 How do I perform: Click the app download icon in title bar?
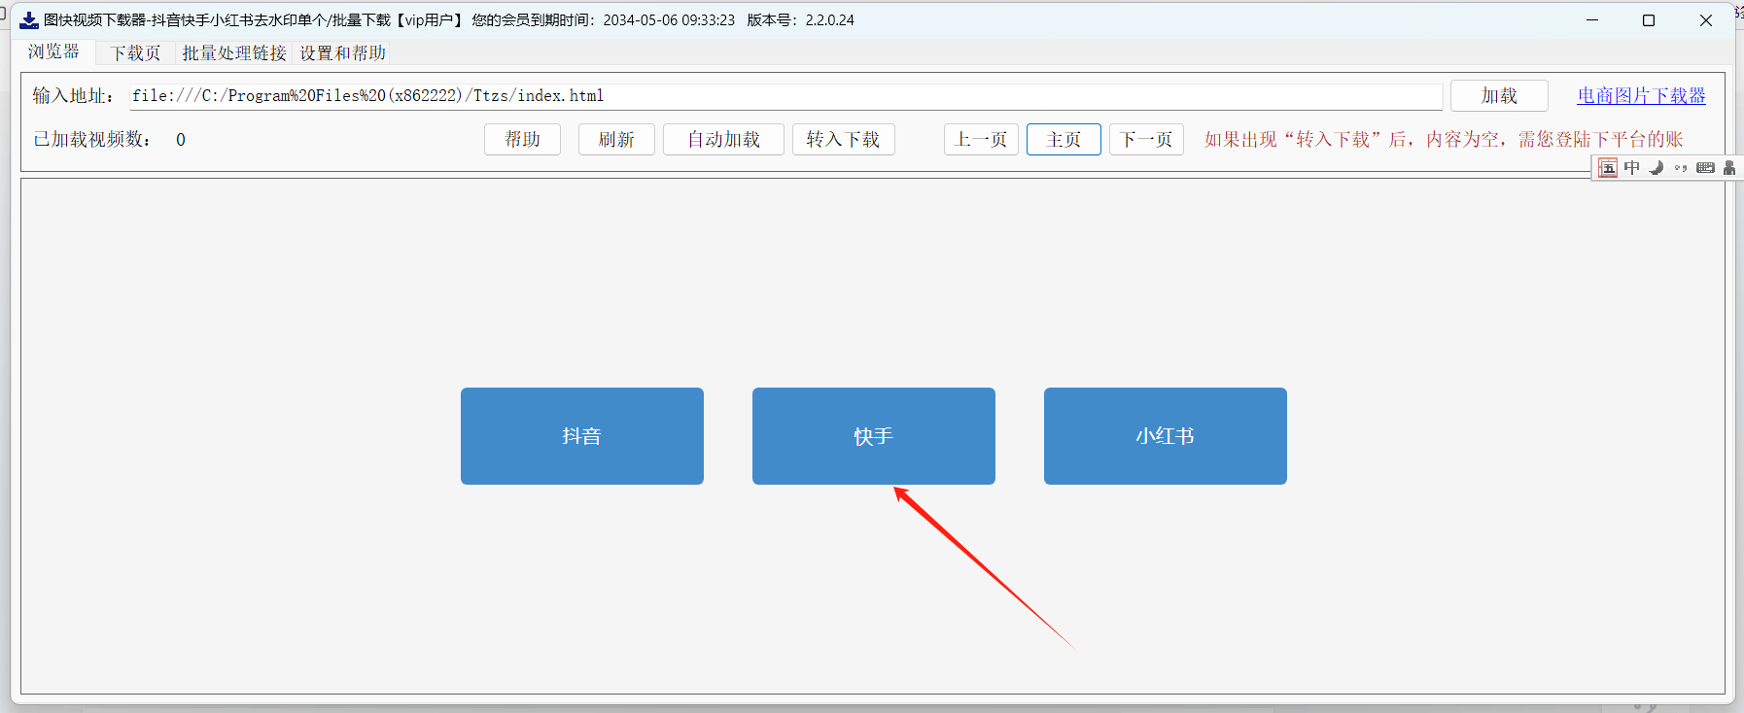click(x=29, y=20)
